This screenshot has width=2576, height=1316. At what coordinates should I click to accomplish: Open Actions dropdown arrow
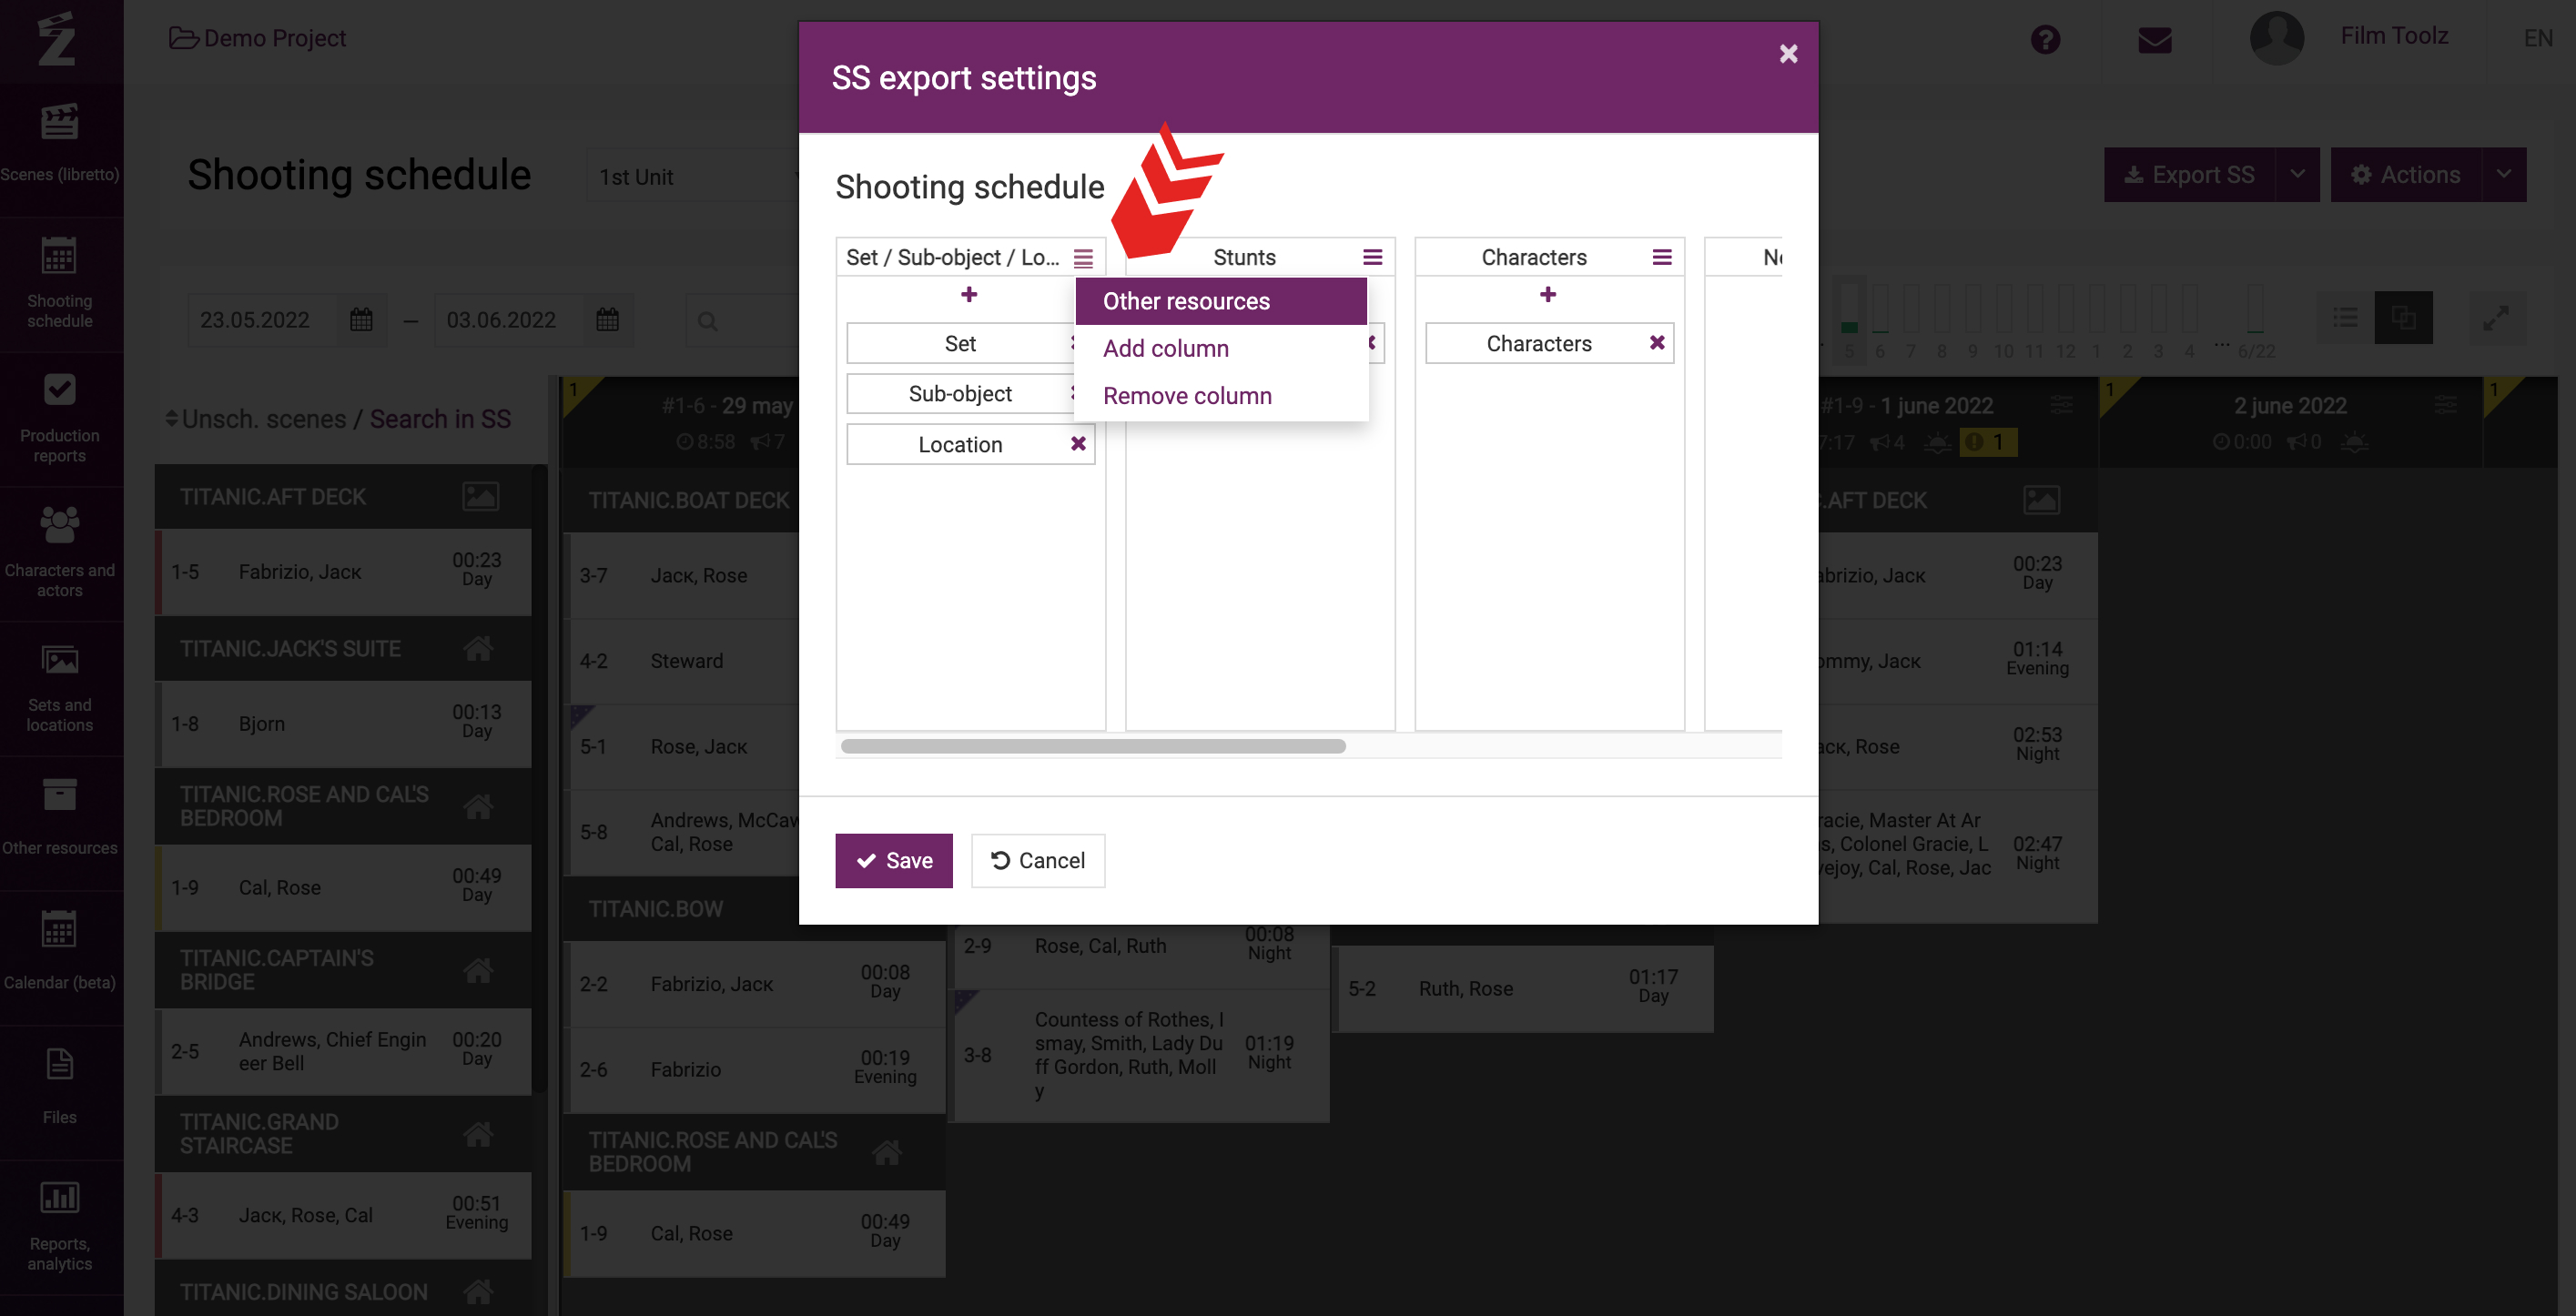tap(2503, 175)
